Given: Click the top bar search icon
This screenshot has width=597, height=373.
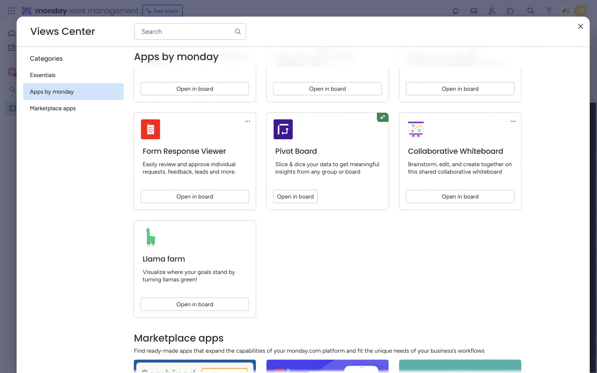Looking at the screenshot, I should click(x=530, y=11).
